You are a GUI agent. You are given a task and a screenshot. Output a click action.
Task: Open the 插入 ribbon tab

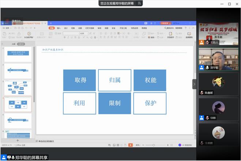point(59,28)
